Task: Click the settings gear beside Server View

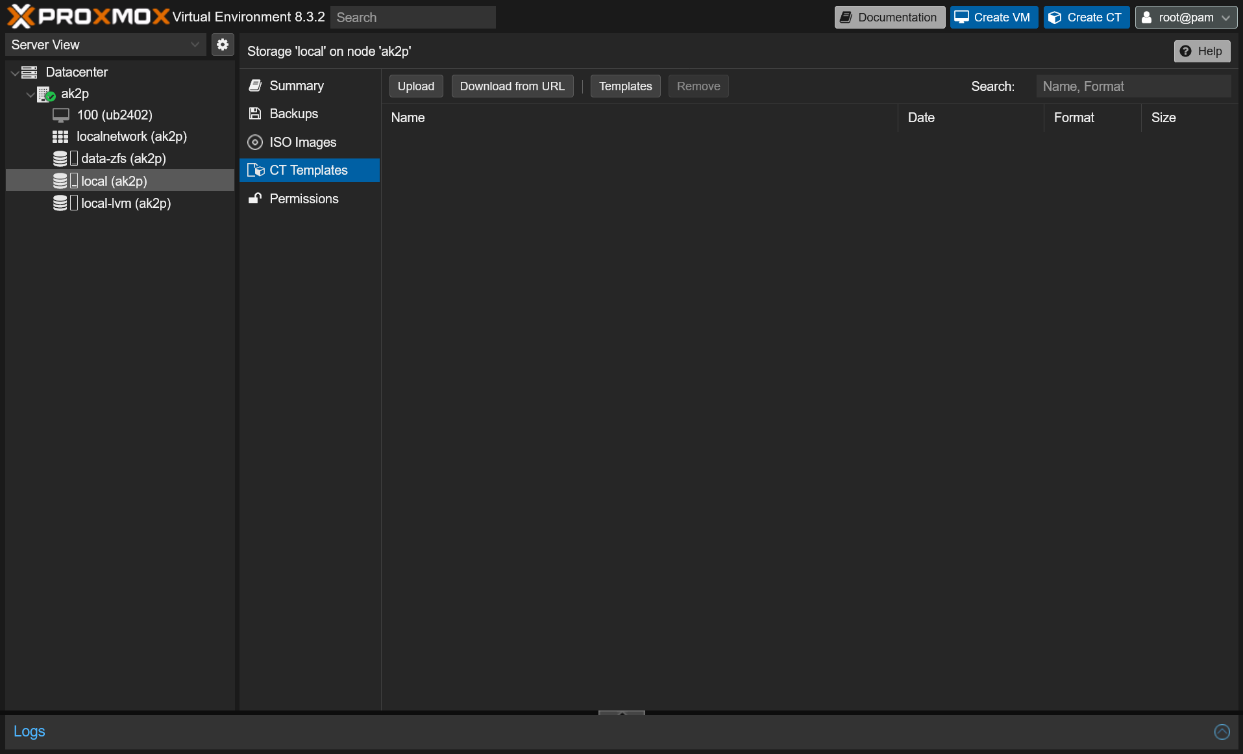Action: pos(222,44)
